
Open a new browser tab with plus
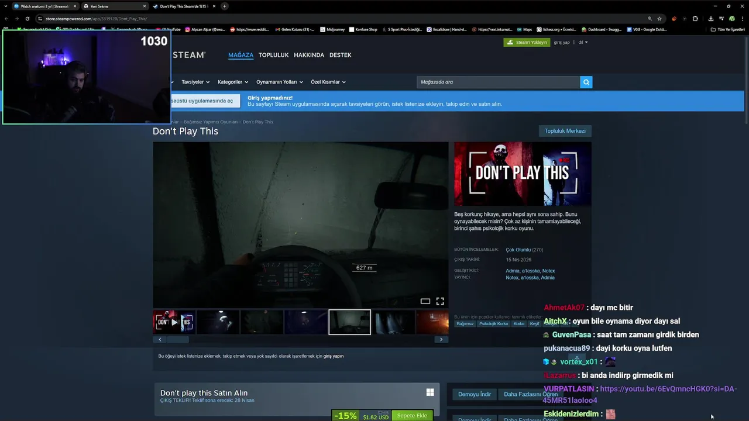coord(225,6)
